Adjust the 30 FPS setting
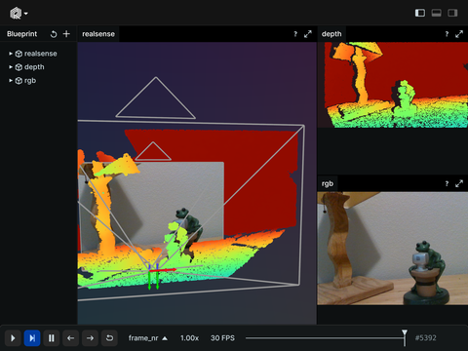Image resolution: width=468 pixels, height=351 pixels. point(222,338)
